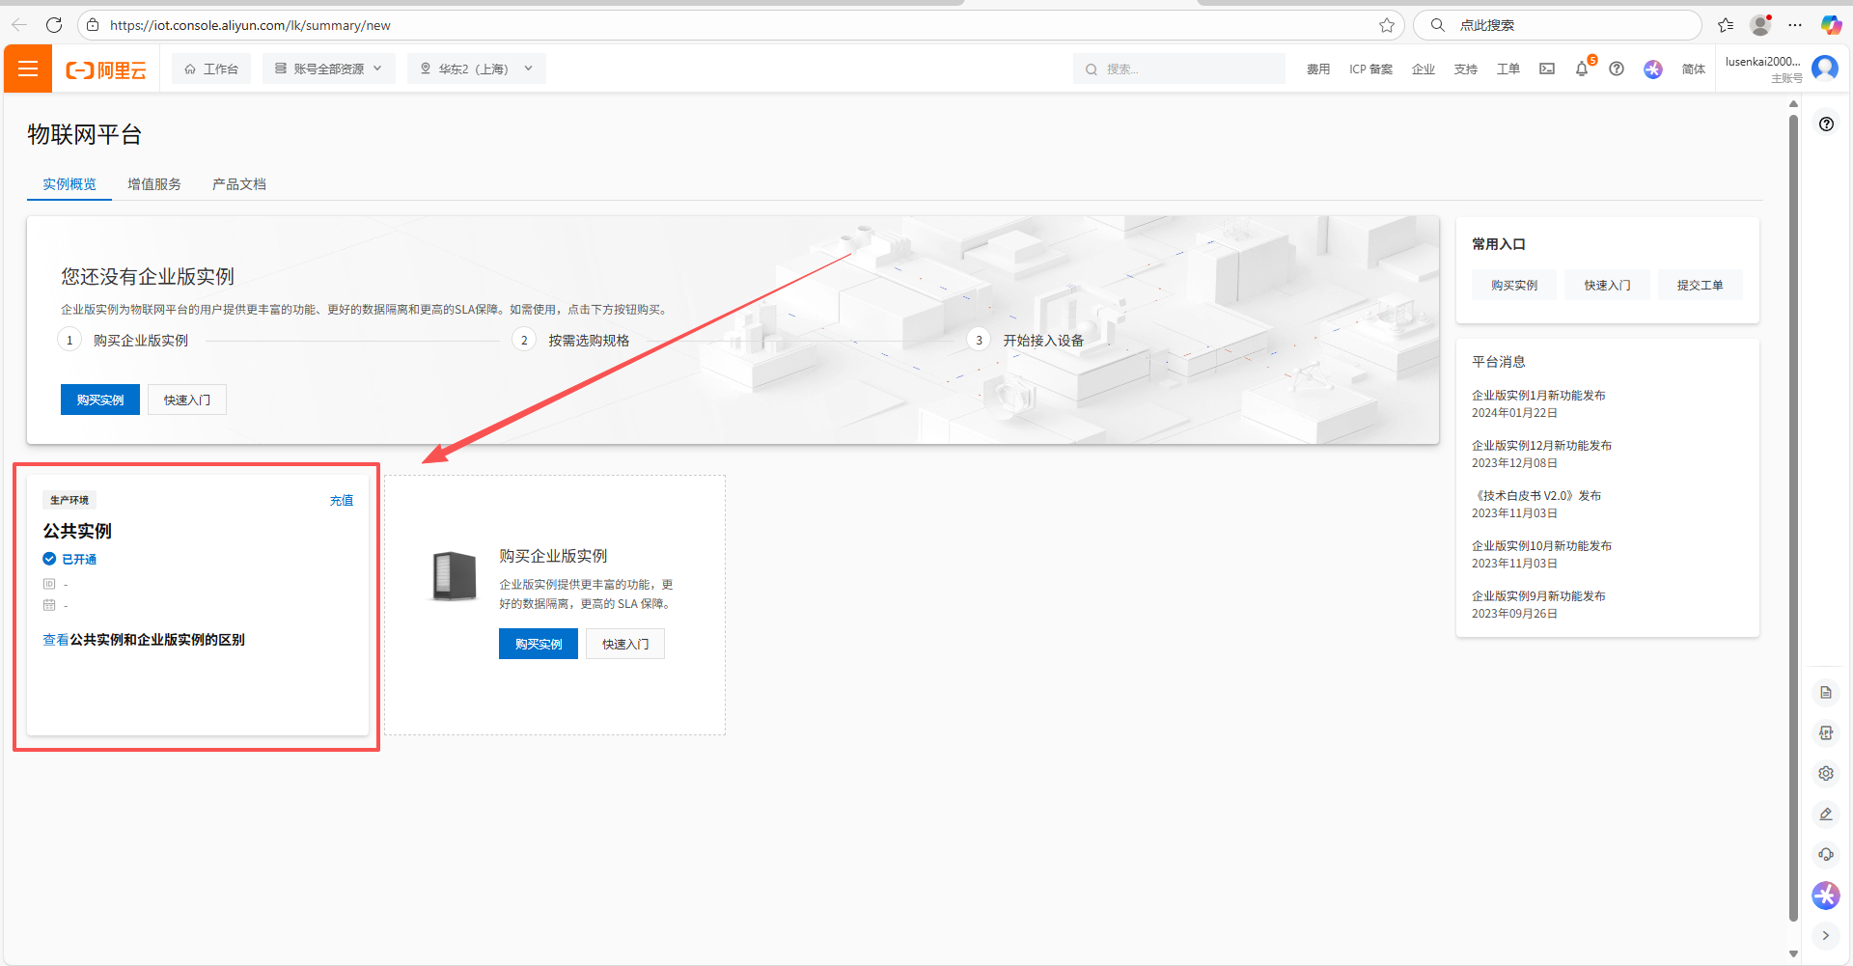The height and width of the screenshot is (966, 1853).
Task: Click 购买实例 button in the banner
Action: pyautogui.click(x=100, y=400)
